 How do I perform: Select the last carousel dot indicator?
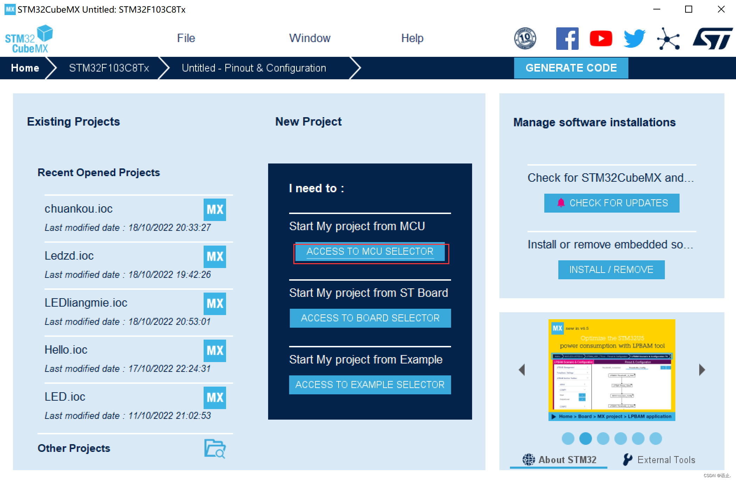tap(655, 439)
